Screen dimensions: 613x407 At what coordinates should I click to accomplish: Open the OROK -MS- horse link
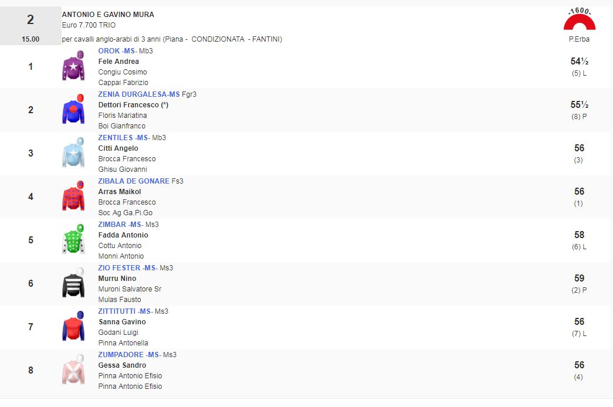point(117,51)
